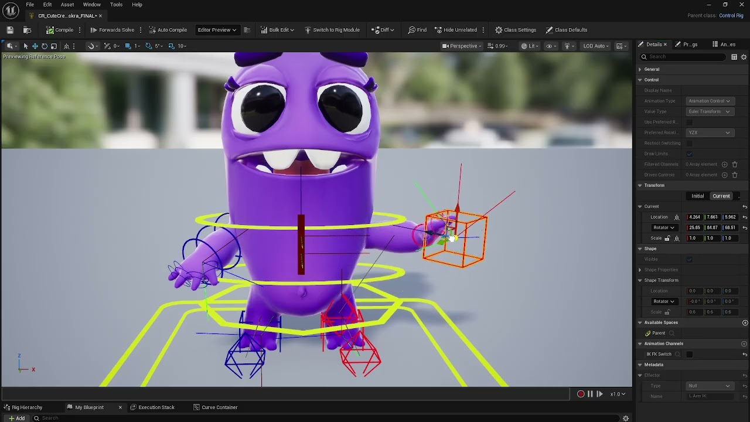Open the Help menu
750x422 pixels.
click(137, 5)
